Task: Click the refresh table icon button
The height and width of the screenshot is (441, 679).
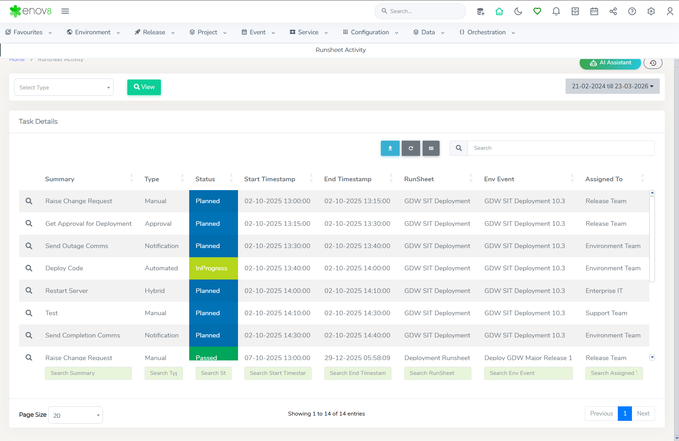Action: [x=411, y=148]
